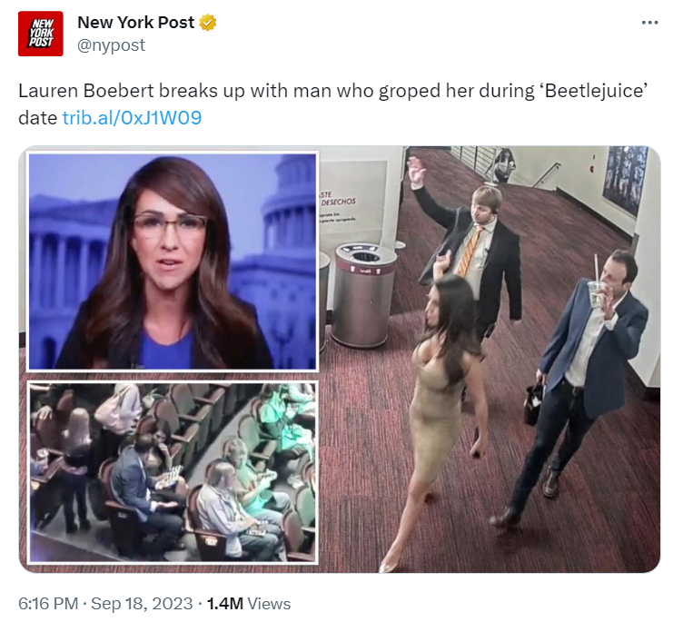Viewport: 673px width, 622px height.
Task: Open the theater seating inset photo
Action: [173, 472]
